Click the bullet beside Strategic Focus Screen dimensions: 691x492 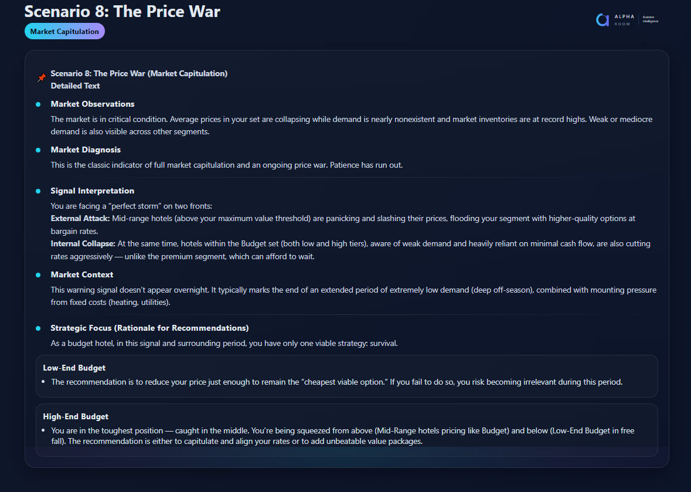pyautogui.click(x=38, y=328)
